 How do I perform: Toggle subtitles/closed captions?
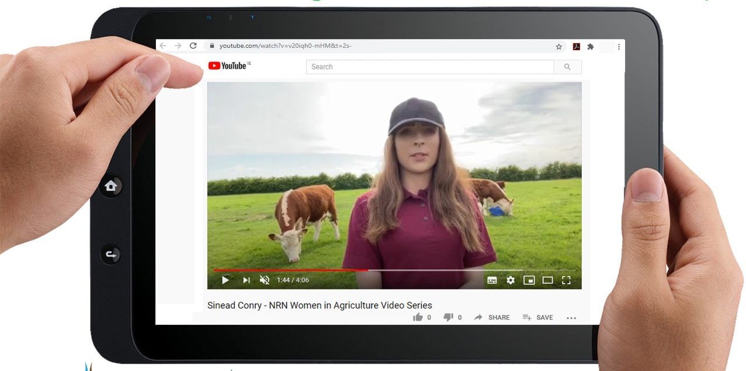point(492,280)
